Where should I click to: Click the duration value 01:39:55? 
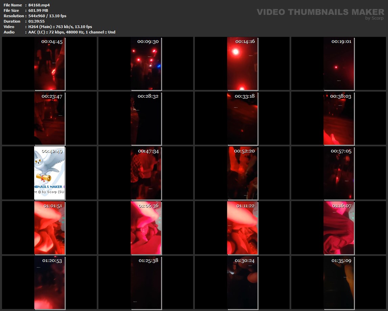pyautogui.click(x=37, y=21)
